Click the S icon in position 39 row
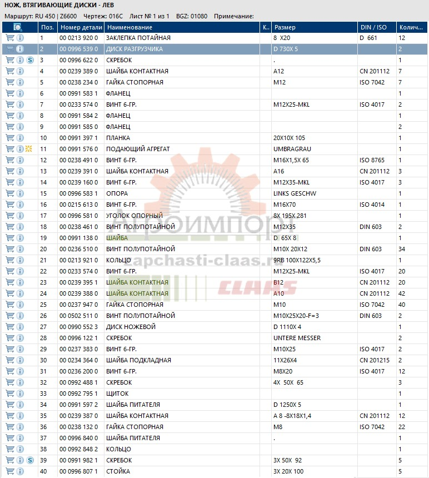Viewport: 429px width, 478px height. coord(30,460)
